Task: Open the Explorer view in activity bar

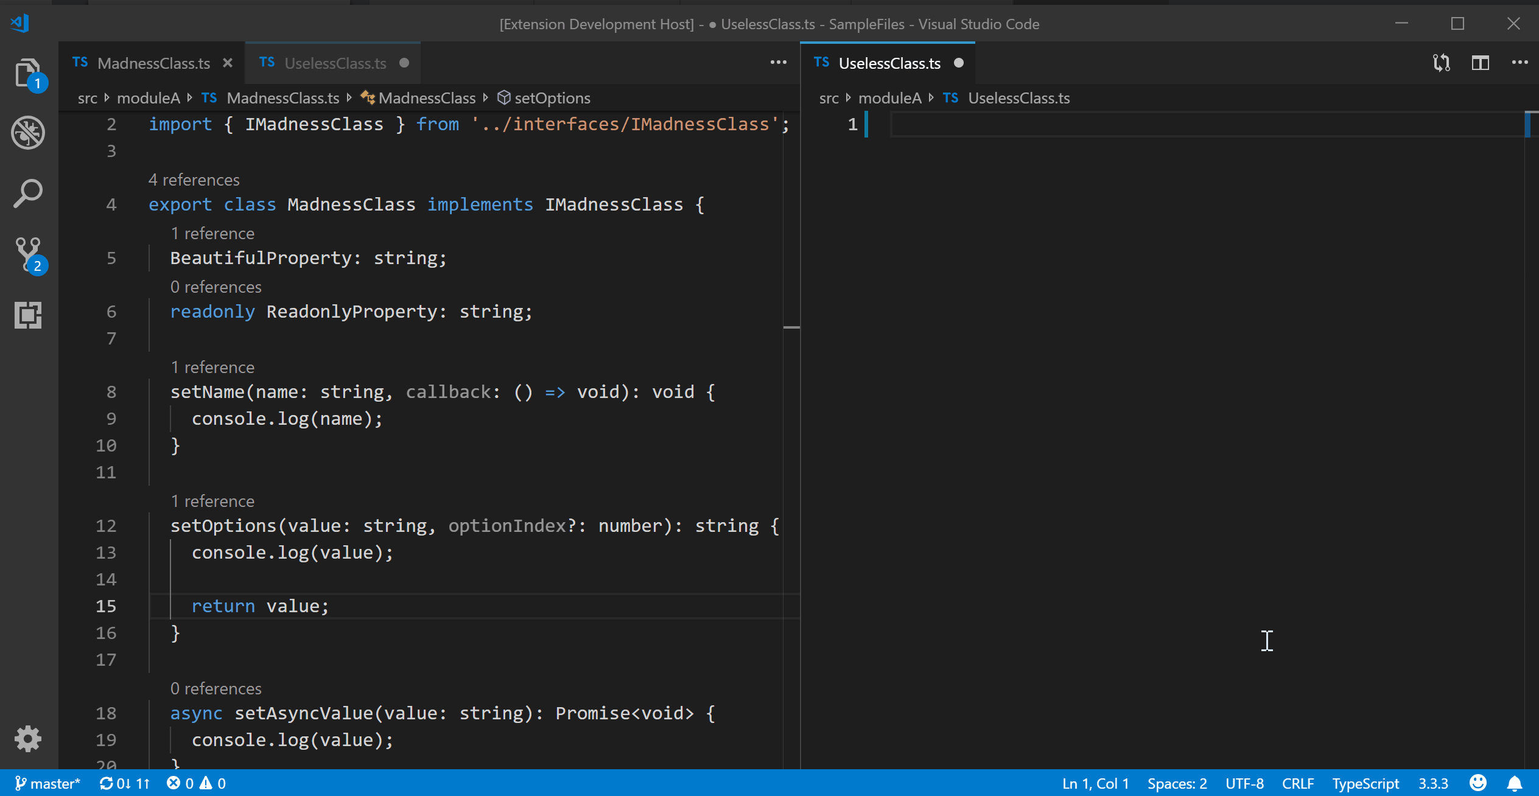Action: [x=28, y=73]
